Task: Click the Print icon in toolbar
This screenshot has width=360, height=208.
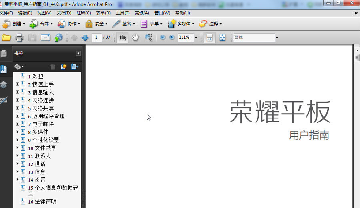Action: [19, 38]
